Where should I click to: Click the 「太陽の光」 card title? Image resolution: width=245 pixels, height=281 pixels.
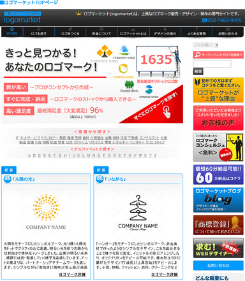[24, 179]
